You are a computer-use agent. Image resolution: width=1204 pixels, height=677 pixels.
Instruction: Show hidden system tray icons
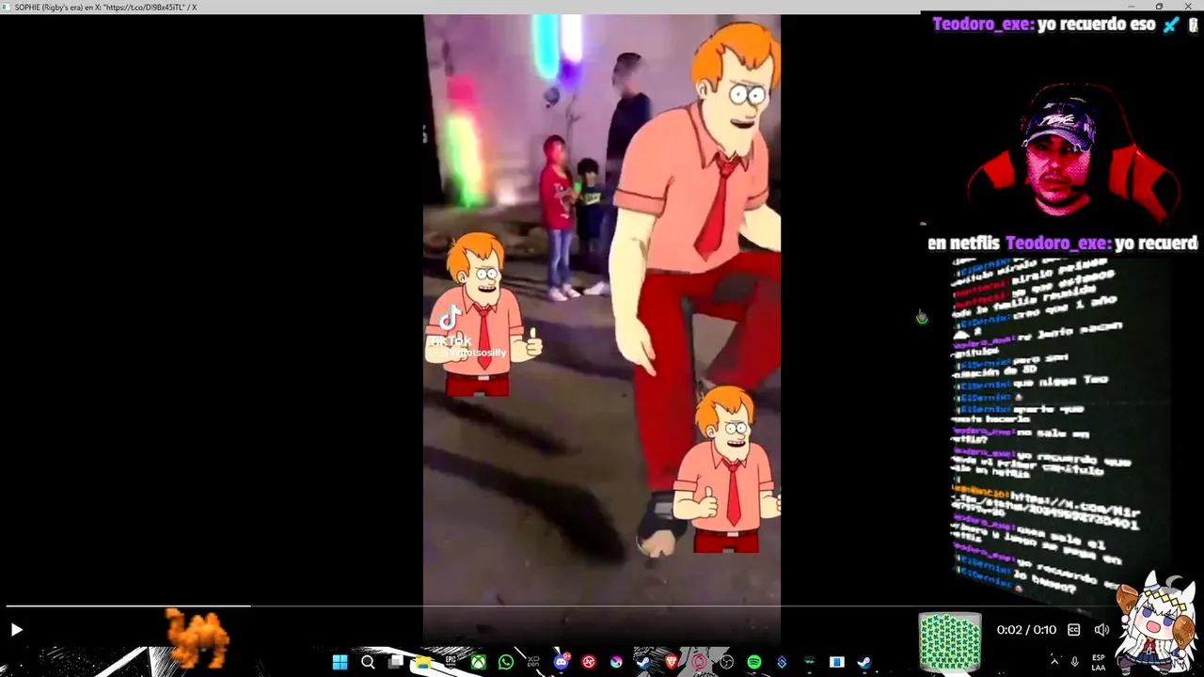click(x=1054, y=662)
